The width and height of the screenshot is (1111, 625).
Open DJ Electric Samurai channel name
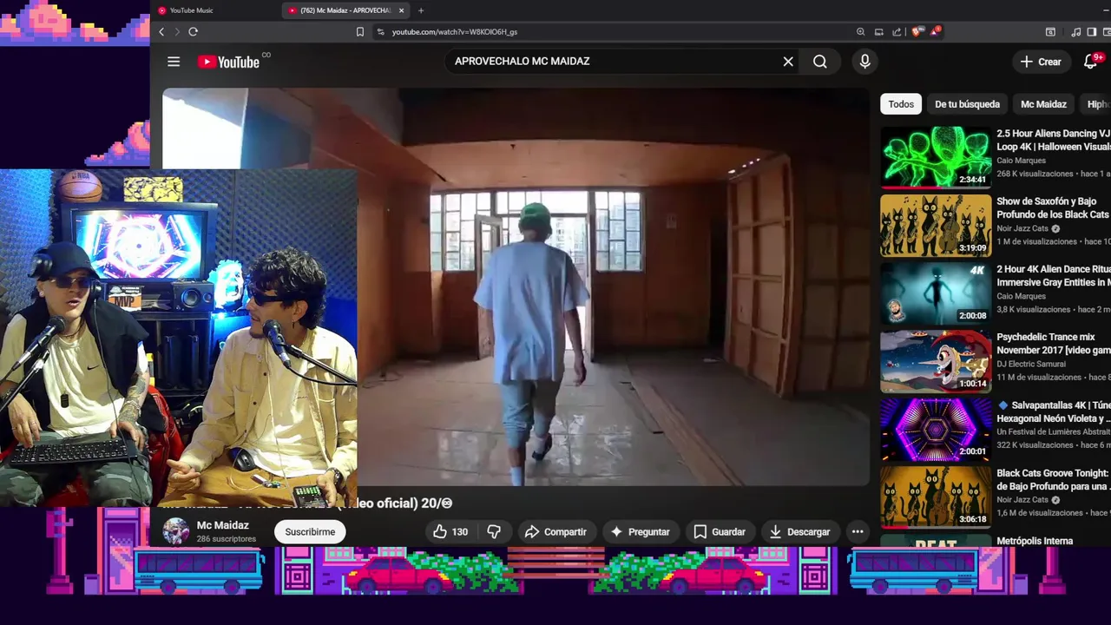1031,364
